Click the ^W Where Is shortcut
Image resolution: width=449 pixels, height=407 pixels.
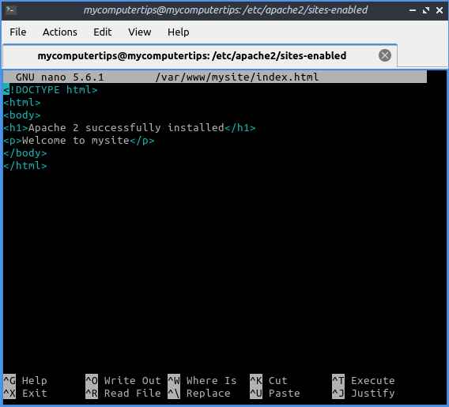pos(202,381)
